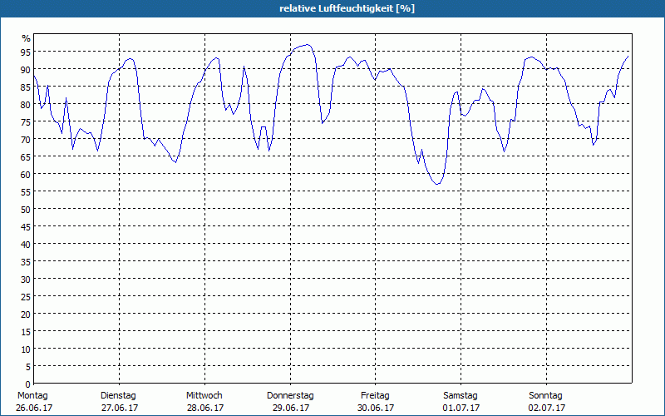
Task: Click the humidity curve's lowest point on Freitag
Action: (x=437, y=184)
